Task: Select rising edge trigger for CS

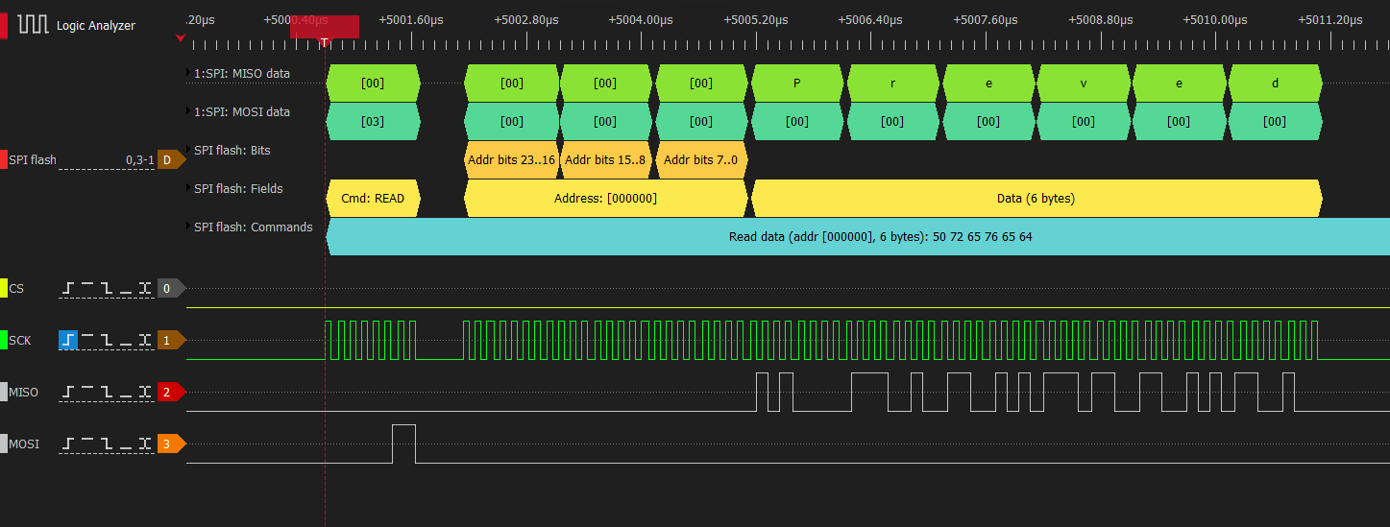Action: (x=68, y=288)
